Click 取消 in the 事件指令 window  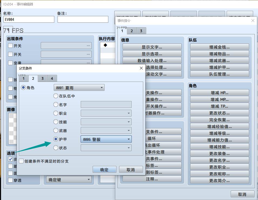pyautogui.click(x=242, y=194)
